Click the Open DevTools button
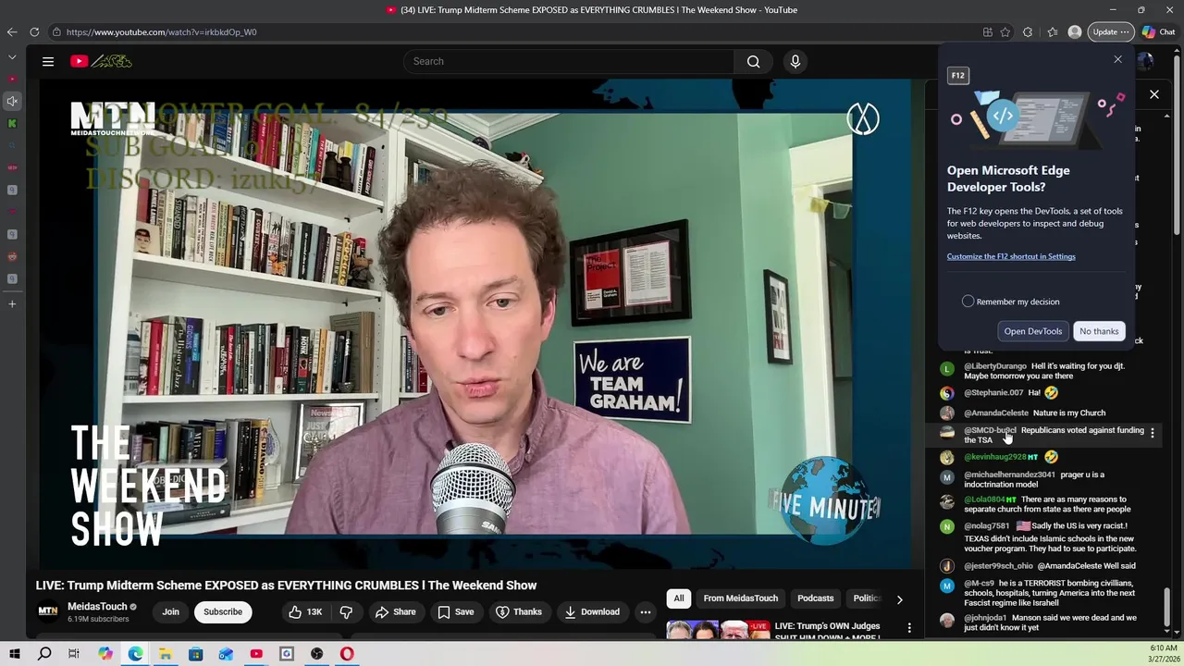The height and width of the screenshot is (666, 1184). [1033, 331]
